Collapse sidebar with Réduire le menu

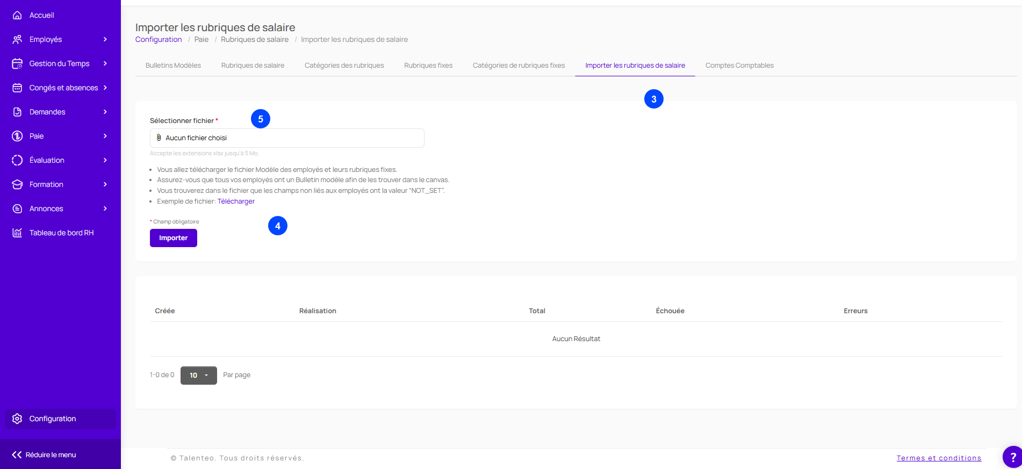44,455
